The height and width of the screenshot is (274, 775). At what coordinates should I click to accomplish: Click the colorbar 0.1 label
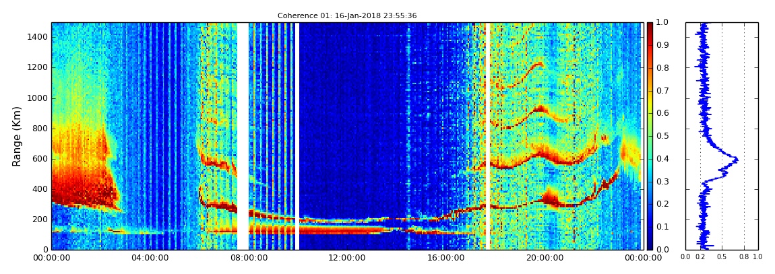pos(661,227)
